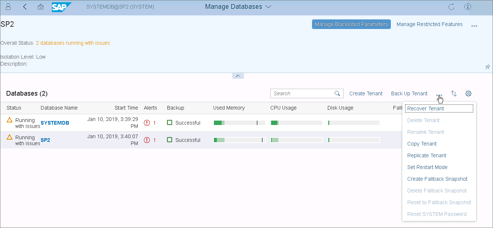Screen dimensions: 493x228
Task: Click Manage Blacklisted Parameters button
Action: [x=351, y=24]
